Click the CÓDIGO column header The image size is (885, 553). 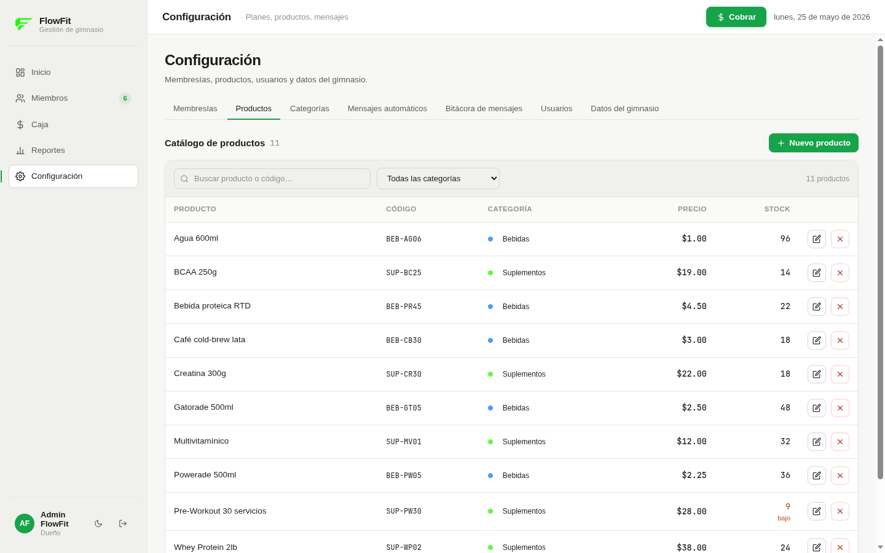click(x=401, y=209)
